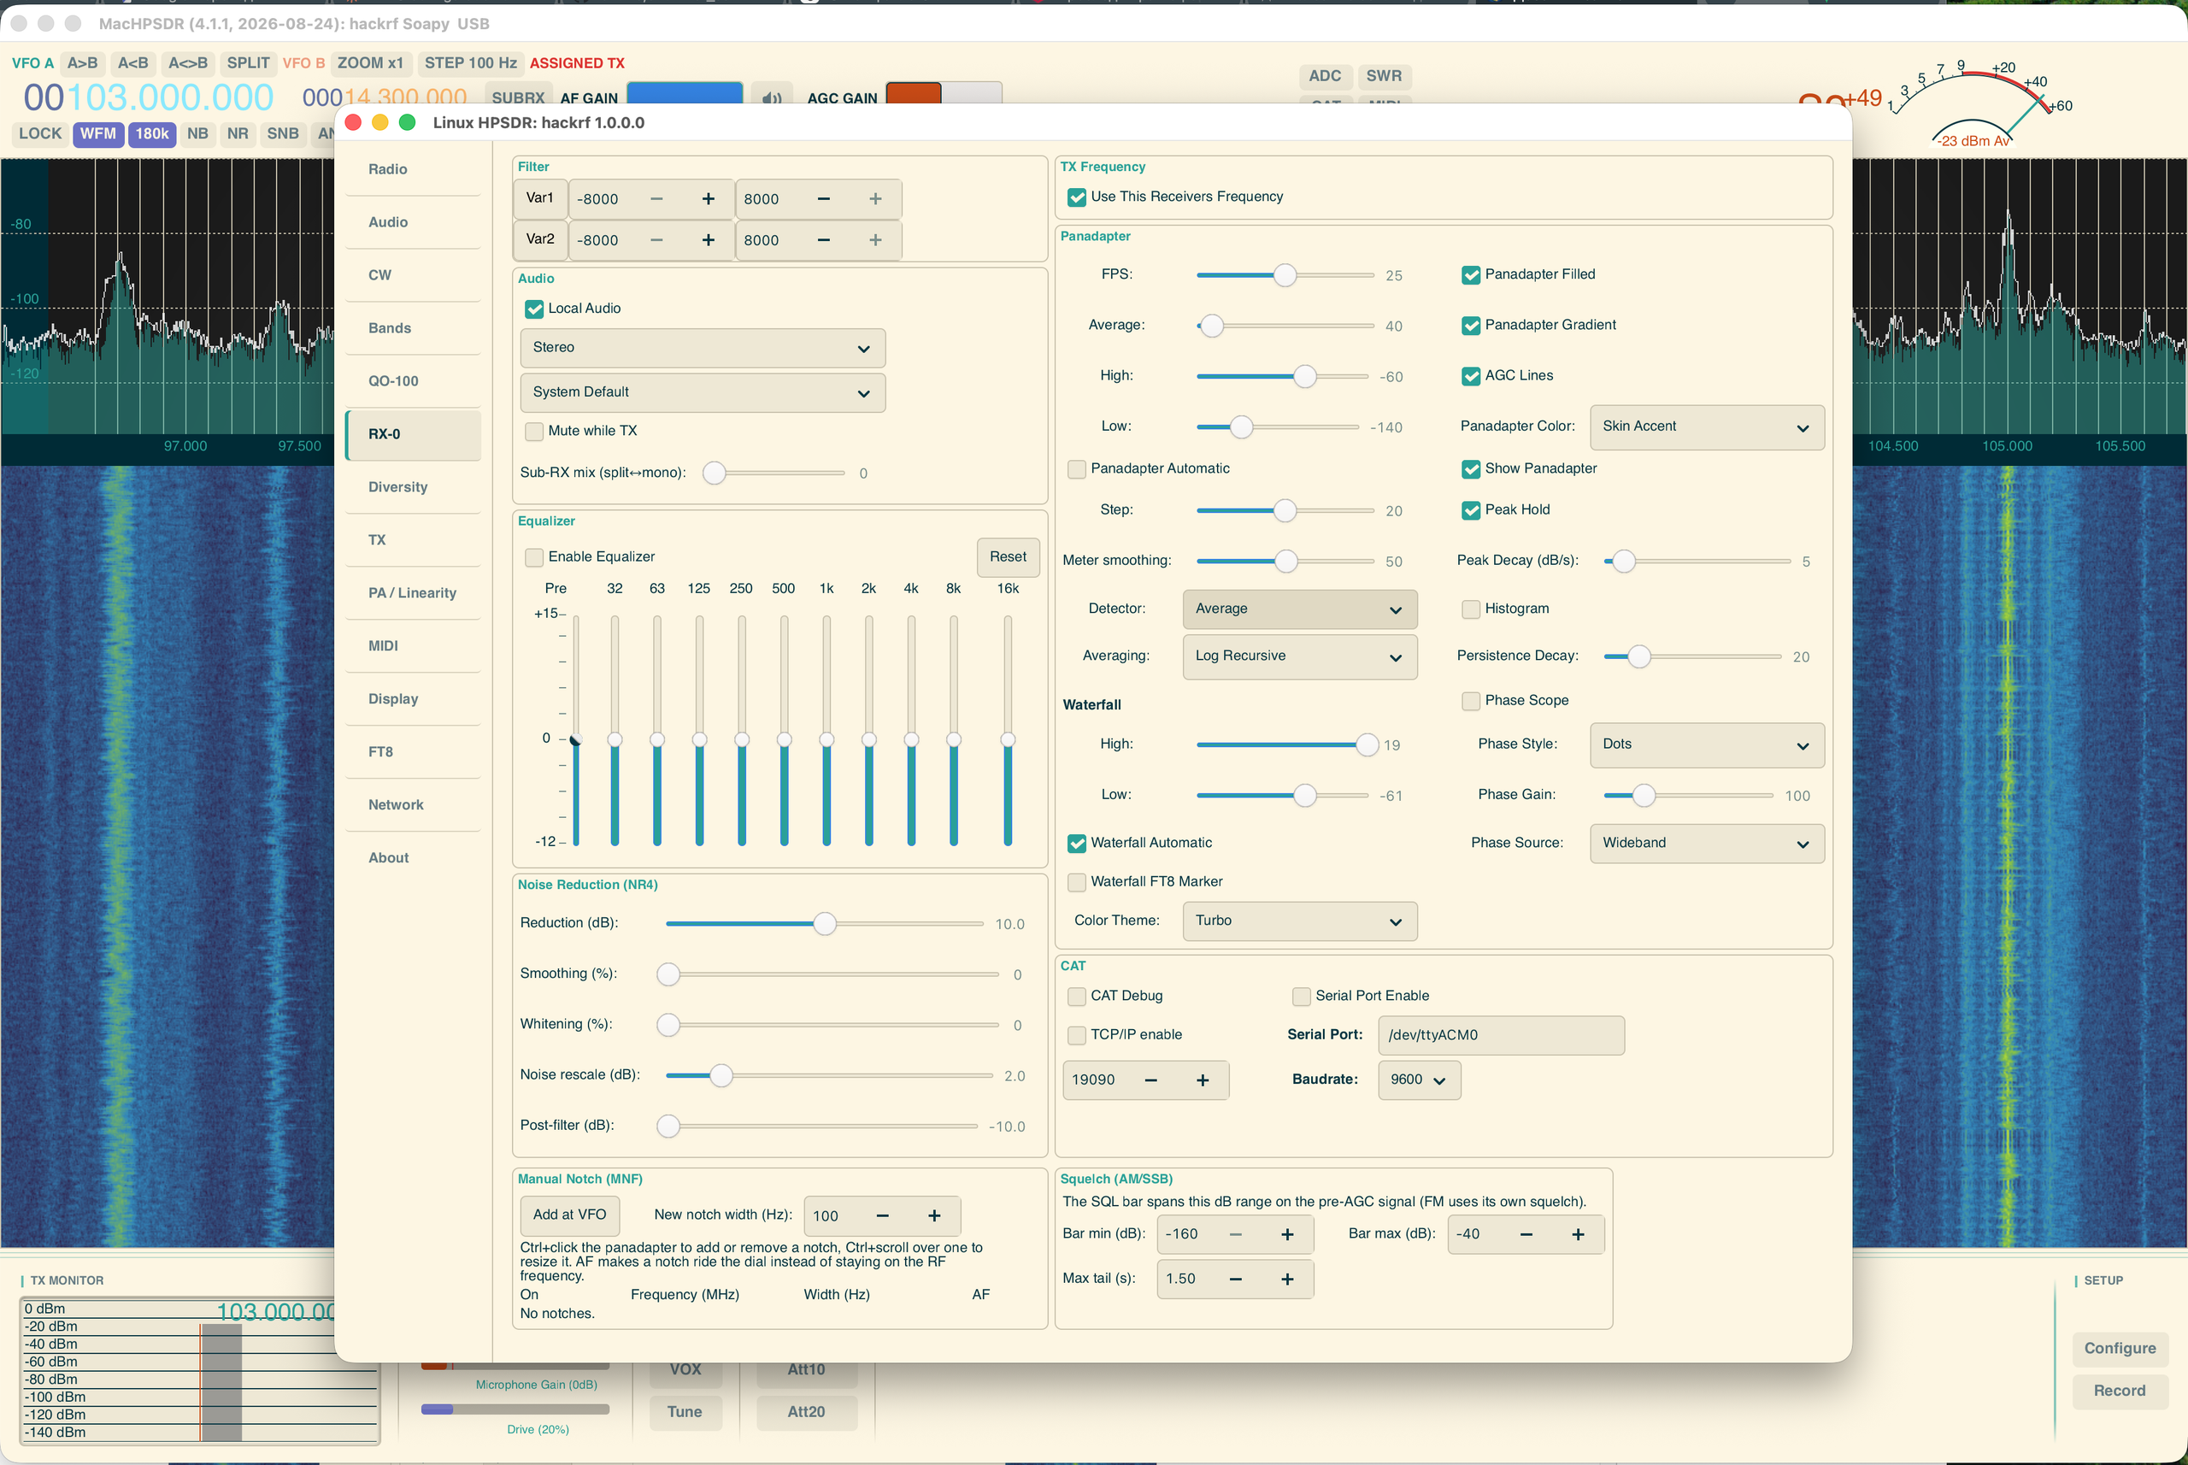The width and height of the screenshot is (2188, 1465).
Task: Expand the Phase Source Wideband dropdown
Action: tap(1707, 844)
